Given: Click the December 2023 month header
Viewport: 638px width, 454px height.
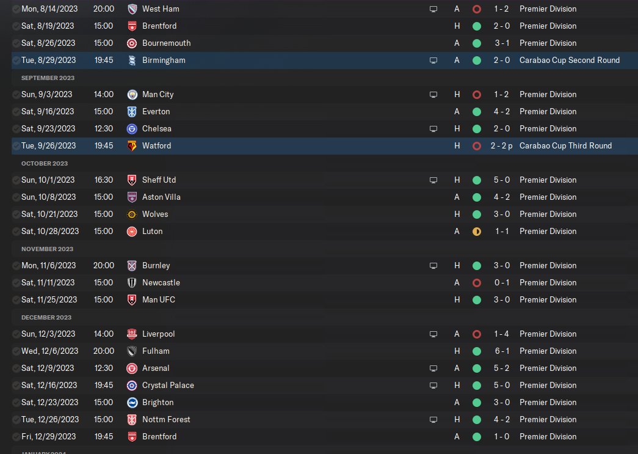Looking at the screenshot, I should [46, 317].
